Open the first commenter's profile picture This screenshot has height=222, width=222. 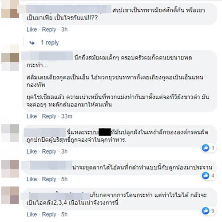(x=10, y=9)
